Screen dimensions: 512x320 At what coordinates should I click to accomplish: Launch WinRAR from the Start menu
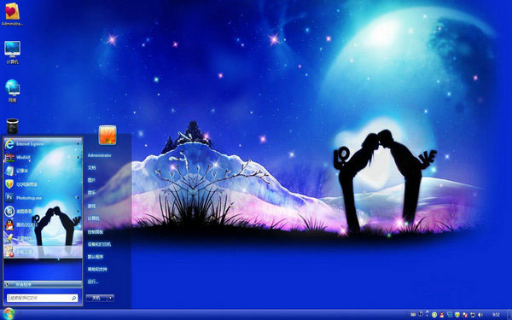(x=42, y=157)
